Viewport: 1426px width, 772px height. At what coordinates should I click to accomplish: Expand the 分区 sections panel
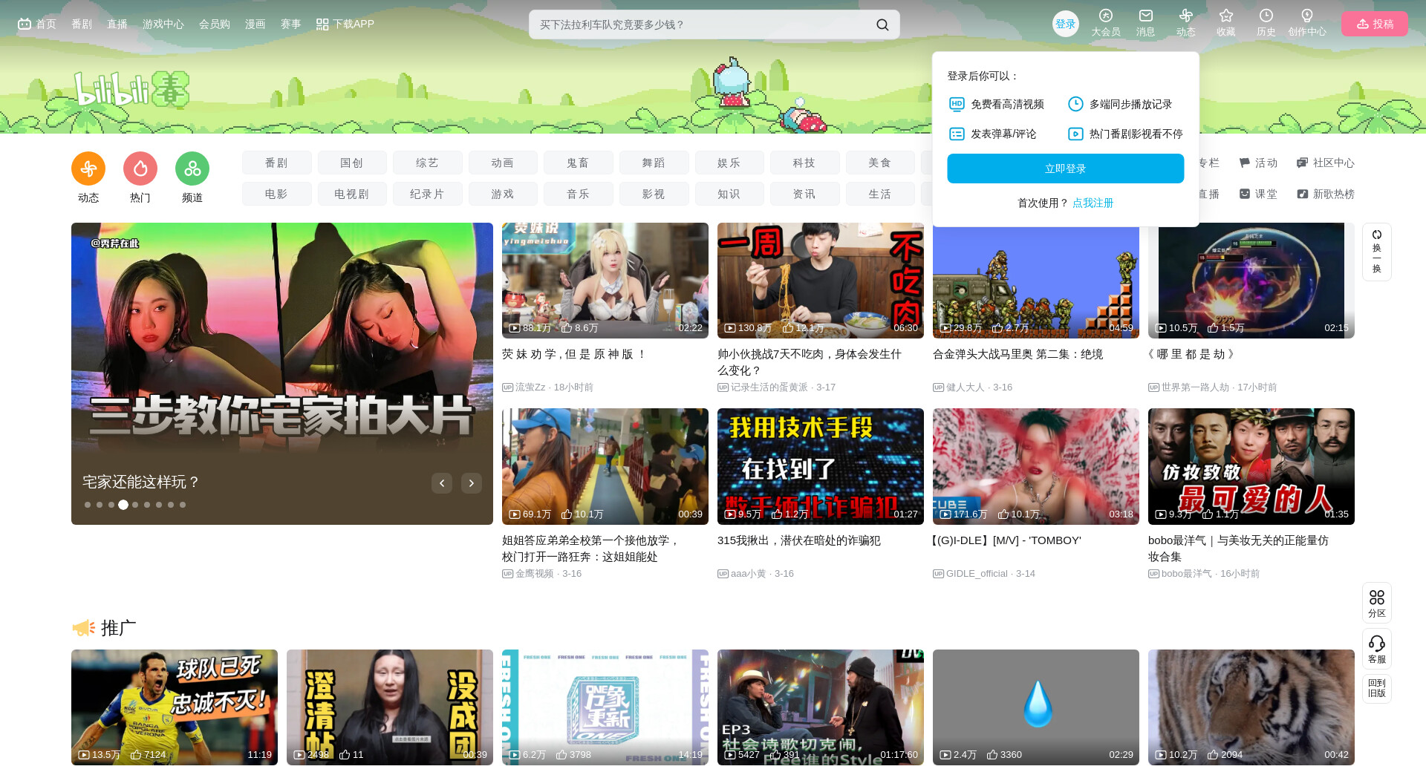[1376, 603]
